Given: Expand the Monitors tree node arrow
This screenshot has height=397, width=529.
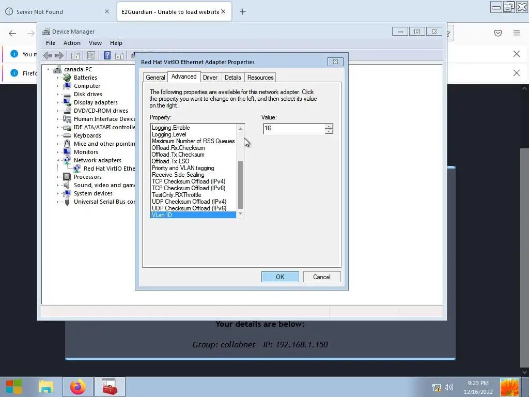Looking at the screenshot, I should coord(57,152).
